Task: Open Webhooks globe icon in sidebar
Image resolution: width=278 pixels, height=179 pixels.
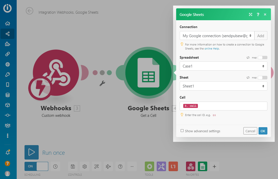Action: point(7,64)
